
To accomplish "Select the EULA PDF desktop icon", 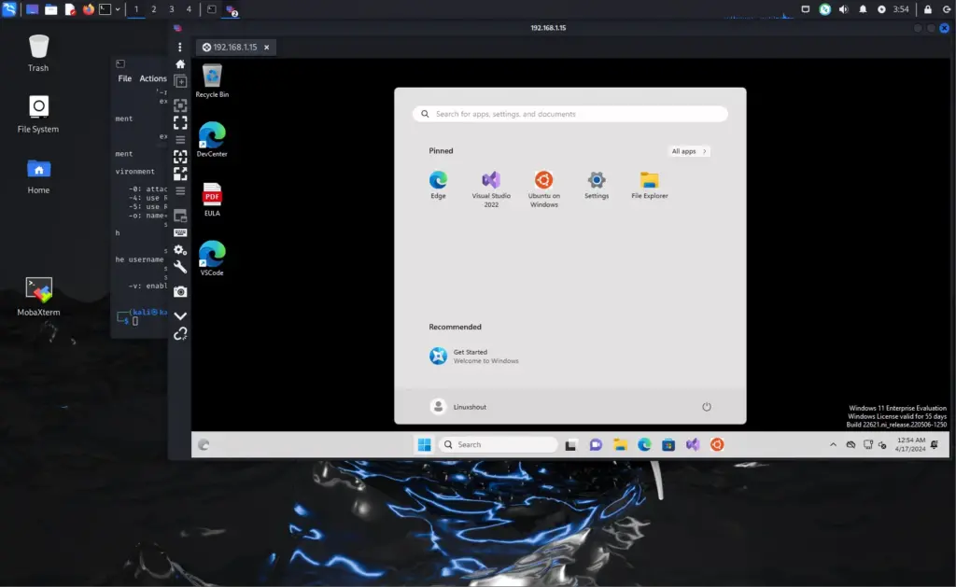I will click(x=212, y=200).
